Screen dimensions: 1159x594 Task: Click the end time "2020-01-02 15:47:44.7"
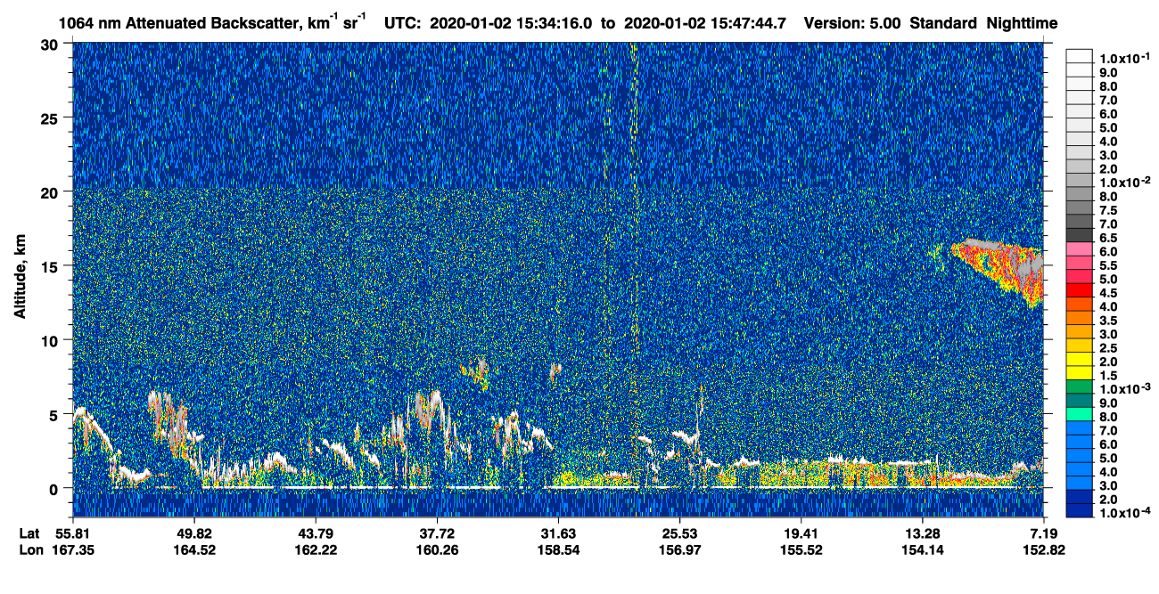point(706,22)
